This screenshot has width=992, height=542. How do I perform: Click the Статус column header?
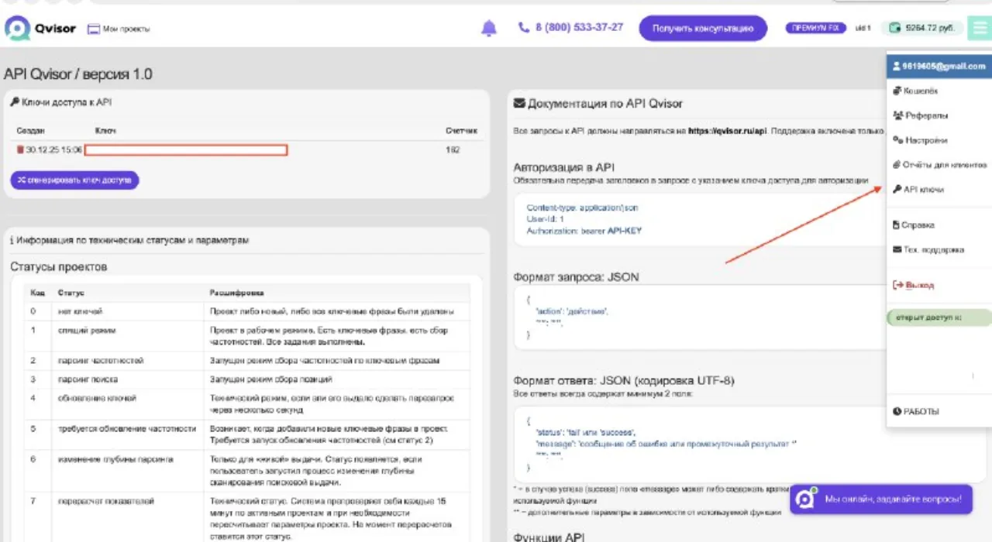pyautogui.click(x=71, y=293)
